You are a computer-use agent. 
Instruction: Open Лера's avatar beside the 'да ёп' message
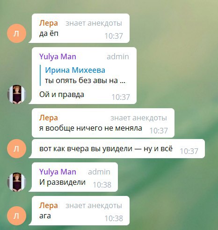click(16, 33)
